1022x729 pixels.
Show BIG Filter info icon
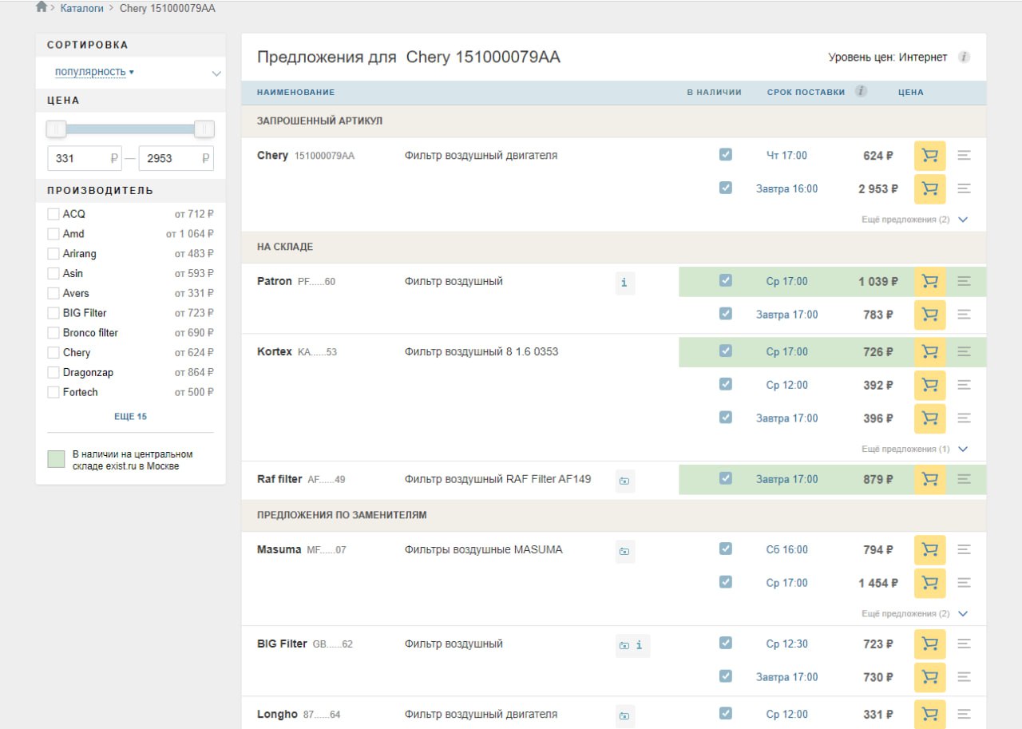click(x=640, y=645)
